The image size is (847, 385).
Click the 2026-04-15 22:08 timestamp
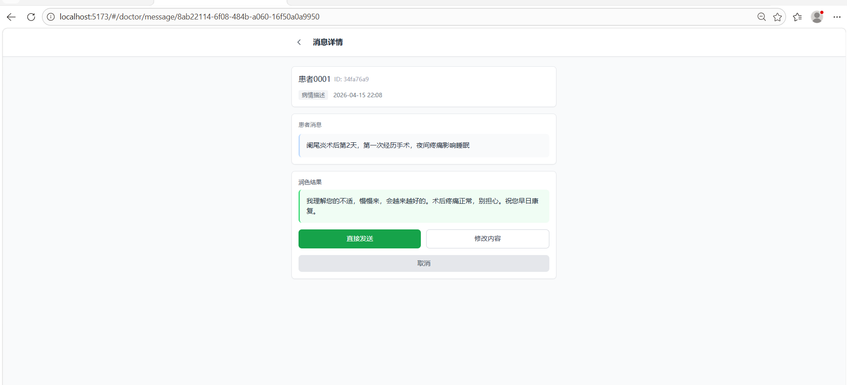click(x=357, y=95)
